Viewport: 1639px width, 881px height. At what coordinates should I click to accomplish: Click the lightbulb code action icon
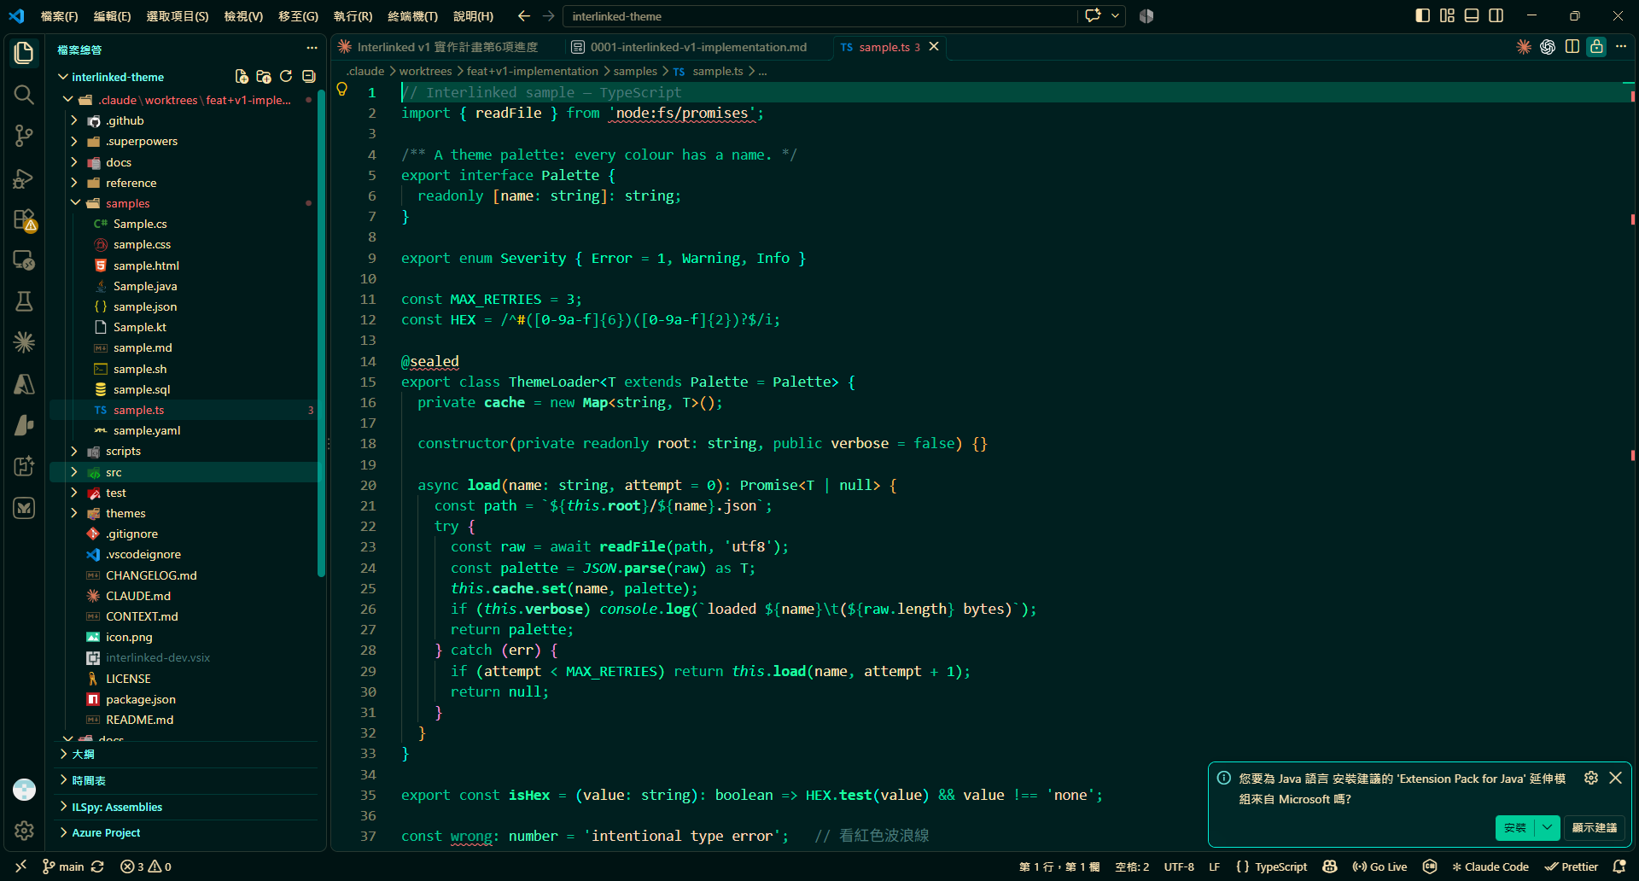click(x=342, y=89)
